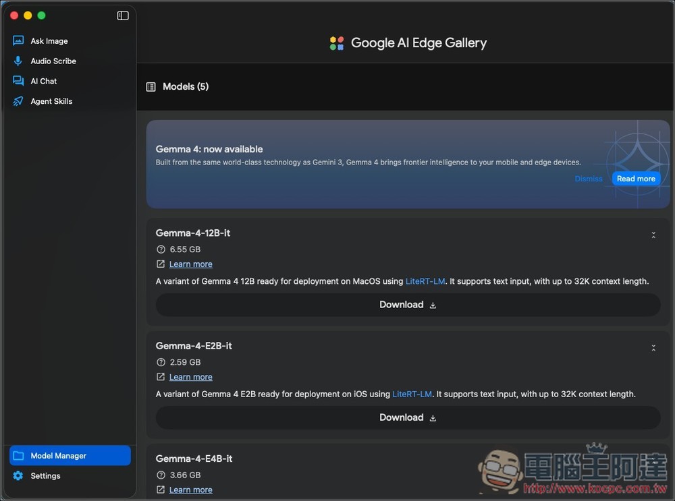Click the Google AI Edge Gallery logo
The width and height of the screenshot is (675, 501).
click(337, 43)
